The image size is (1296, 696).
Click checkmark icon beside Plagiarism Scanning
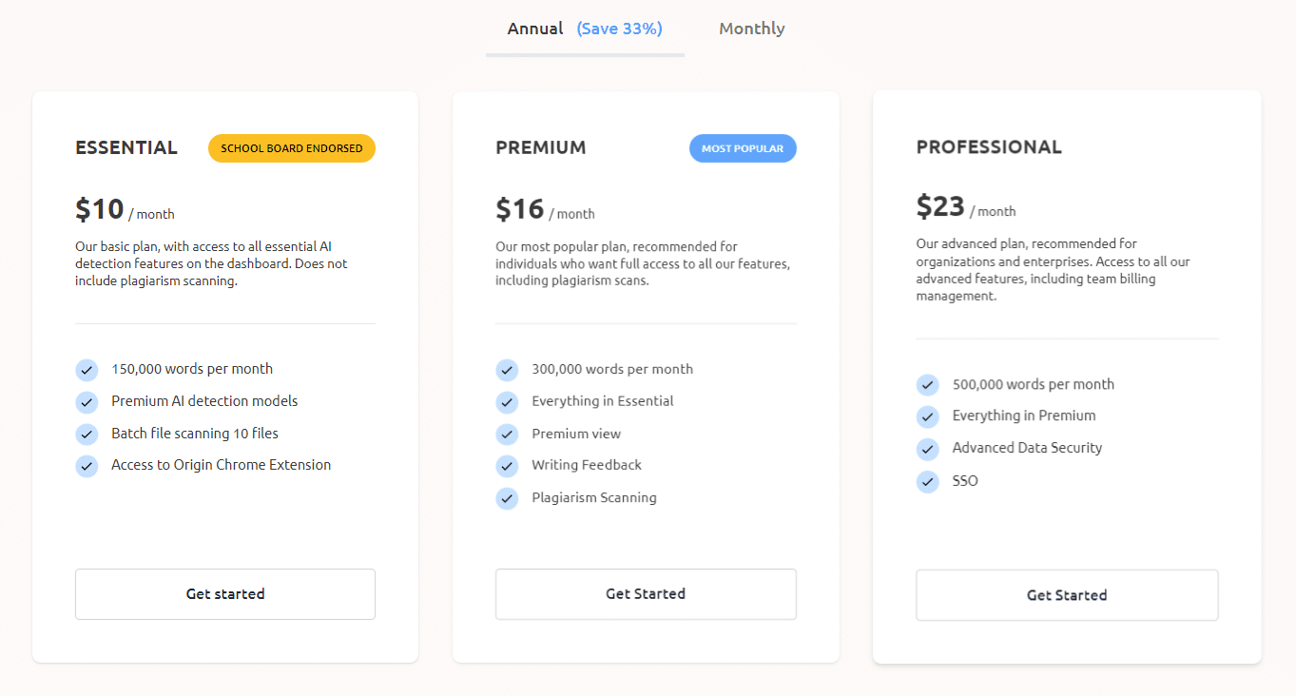507,498
